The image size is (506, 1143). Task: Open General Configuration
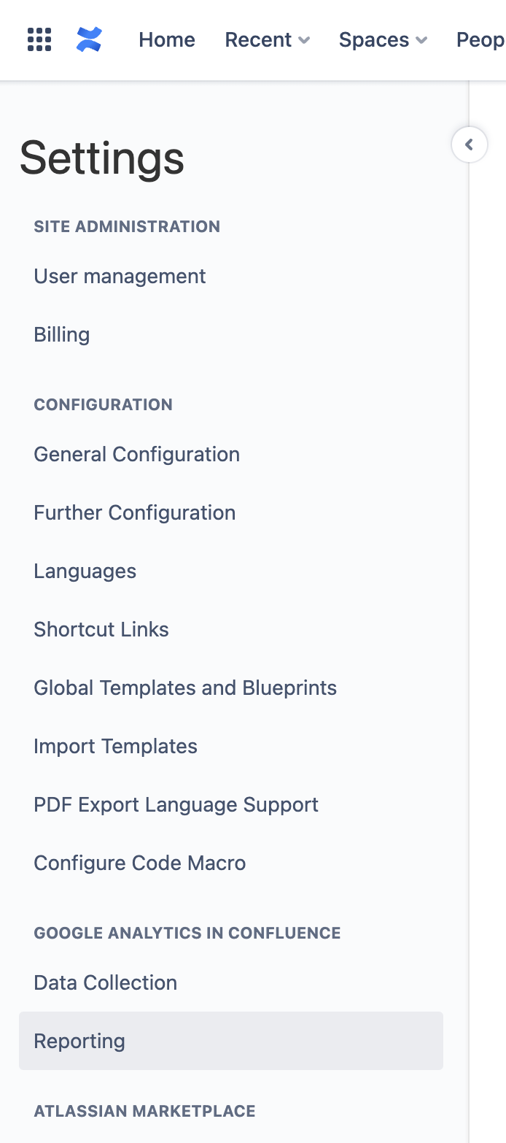pyautogui.click(x=136, y=454)
